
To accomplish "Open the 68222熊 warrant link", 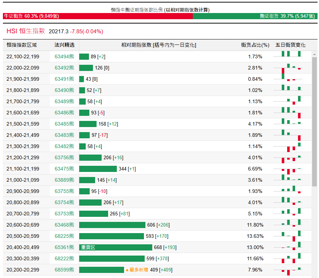I will [64, 258].
